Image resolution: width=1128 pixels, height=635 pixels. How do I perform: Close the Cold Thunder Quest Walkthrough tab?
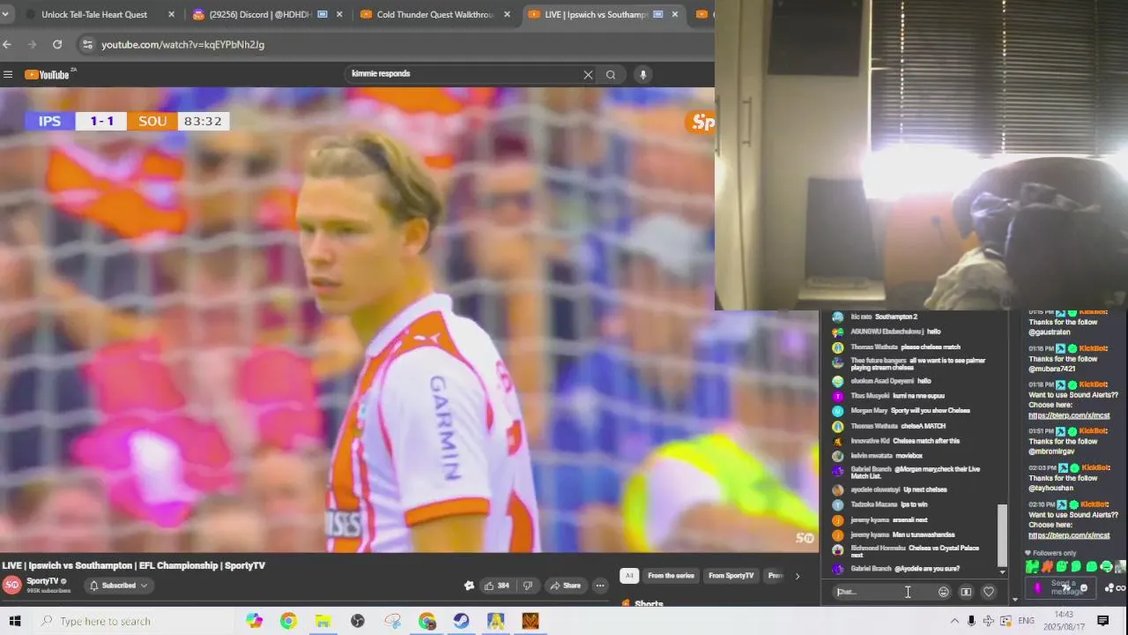point(507,14)
